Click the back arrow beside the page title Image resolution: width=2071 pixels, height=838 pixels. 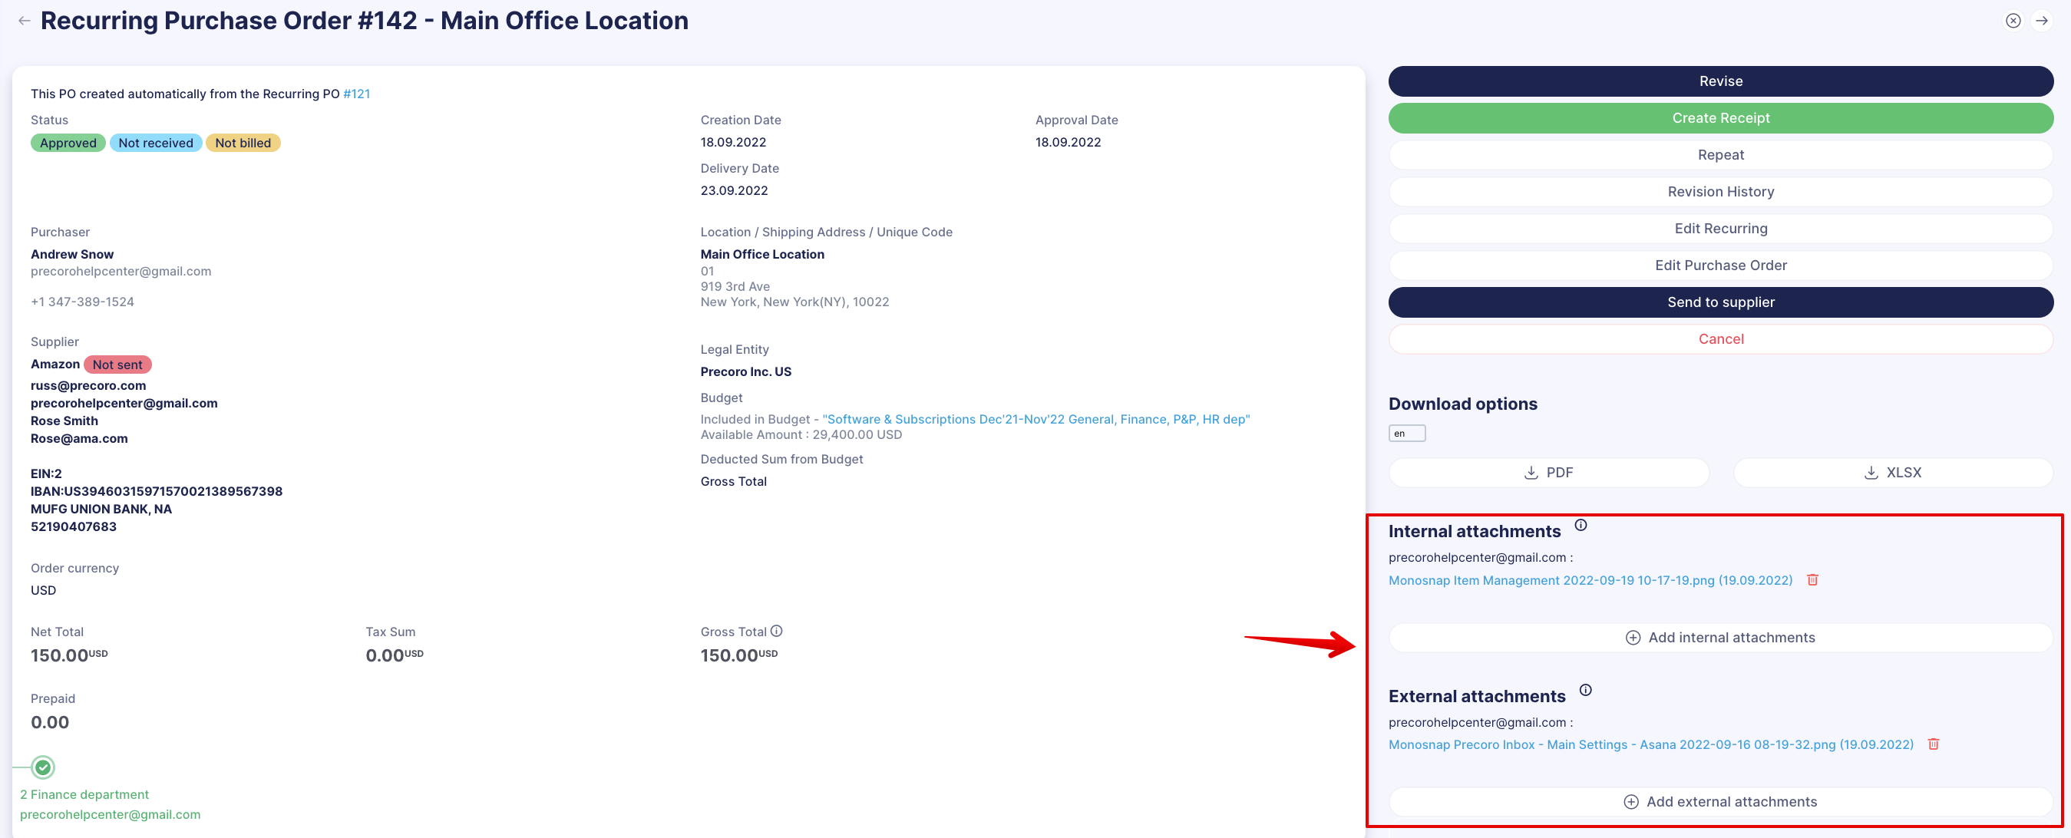[24, 21]
